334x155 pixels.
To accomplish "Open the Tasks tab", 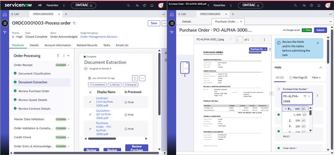I will tap(106, 45).
